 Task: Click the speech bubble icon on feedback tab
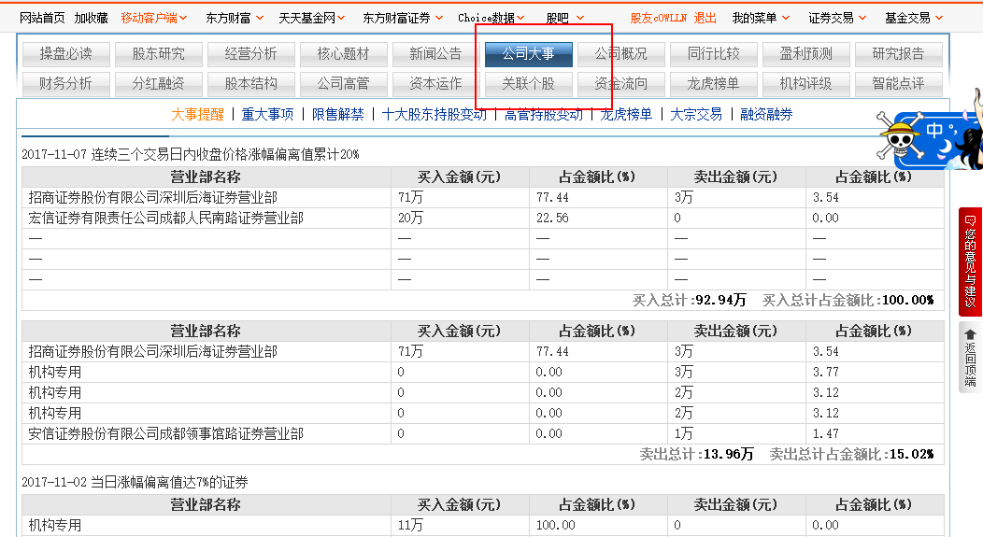970,220
